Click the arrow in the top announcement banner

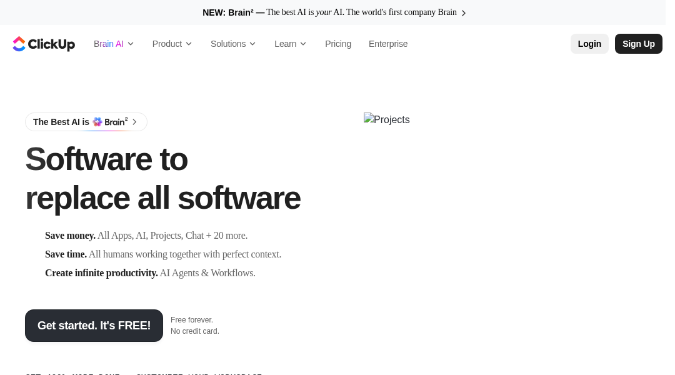(464, 13)
